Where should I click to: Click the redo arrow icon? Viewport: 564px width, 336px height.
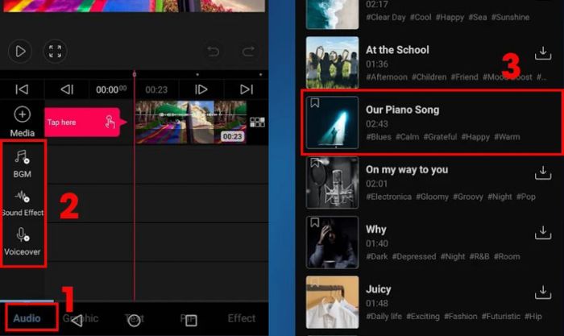[x=247, y=52]
